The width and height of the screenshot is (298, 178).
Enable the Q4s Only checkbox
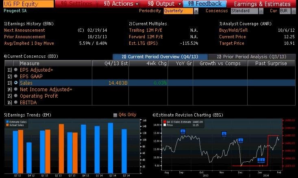(115, 115)
